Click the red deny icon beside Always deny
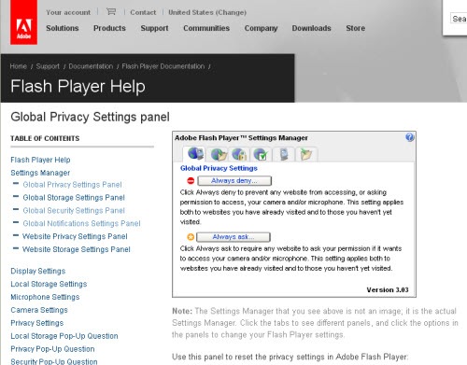 (191, 180)
